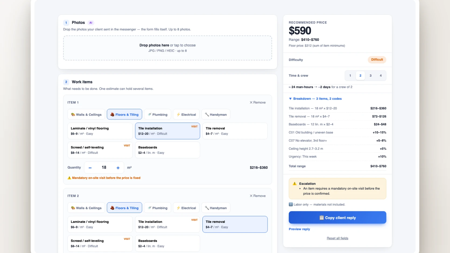Click the Escalation warning triangle icon

point(295,184)
